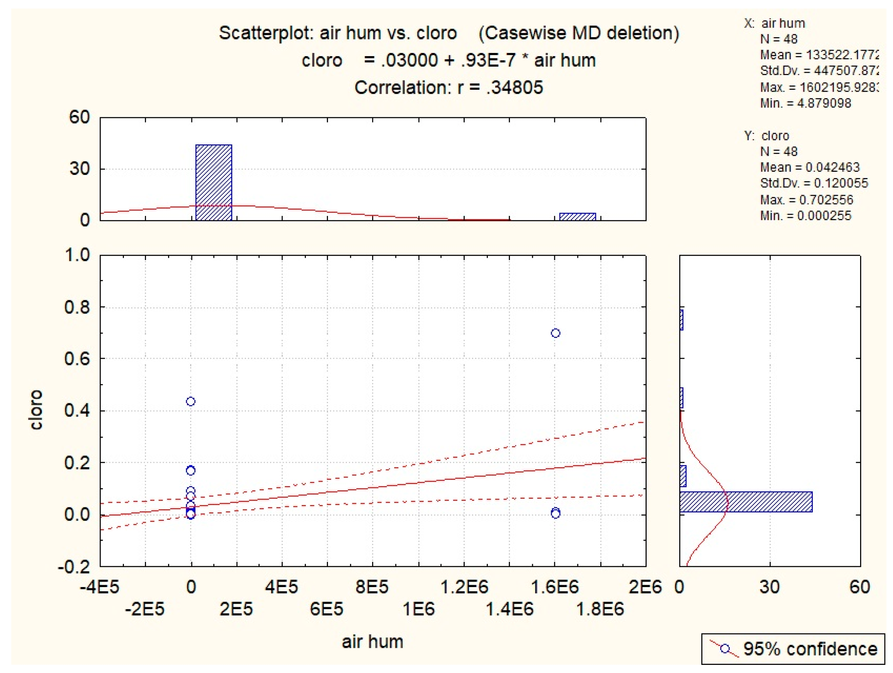Click the right histogram bar near 0.75

pos(682,320)
